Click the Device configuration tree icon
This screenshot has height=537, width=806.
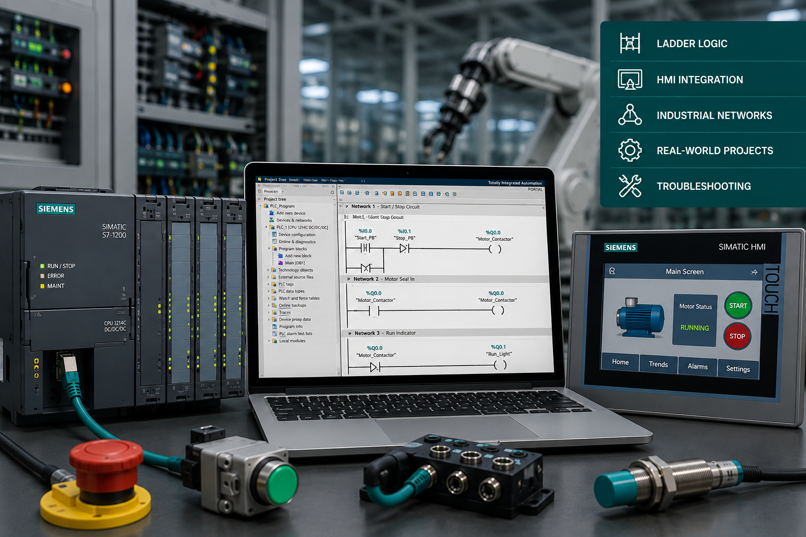click(x=274, y=234)
